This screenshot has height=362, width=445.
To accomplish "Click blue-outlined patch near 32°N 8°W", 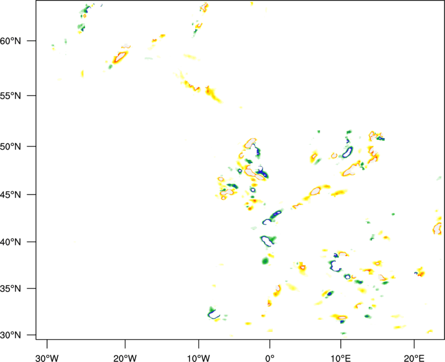I will tap(214, 313).
